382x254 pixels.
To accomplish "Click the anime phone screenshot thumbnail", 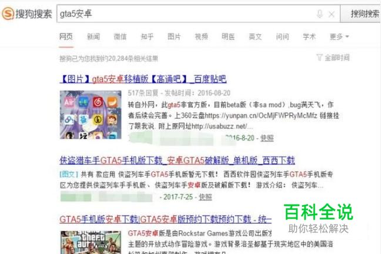I will click(91, 115).
